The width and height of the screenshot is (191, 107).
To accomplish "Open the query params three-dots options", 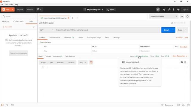I will 176,47.
